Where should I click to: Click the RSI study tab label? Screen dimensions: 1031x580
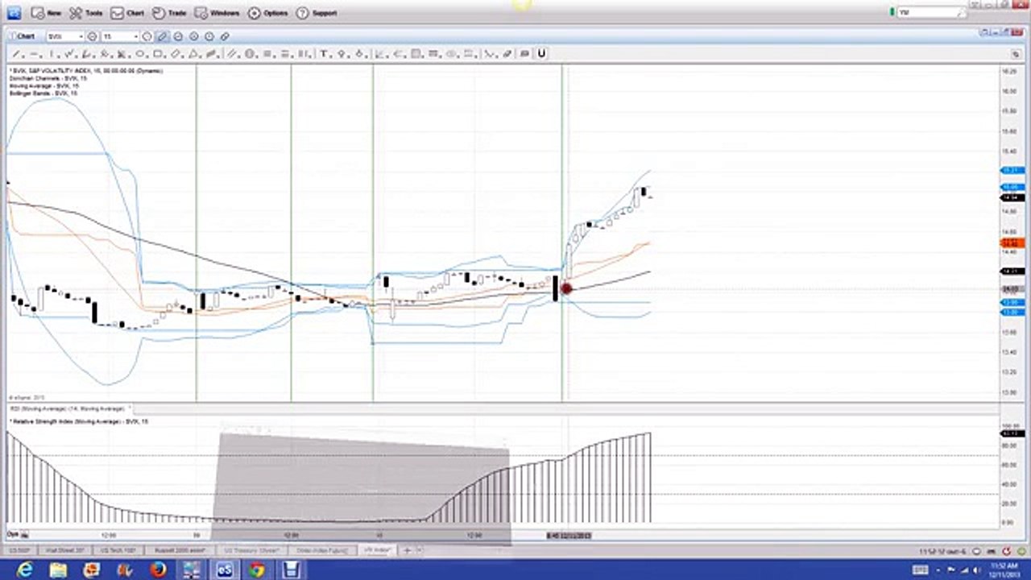tap(67, 409)
